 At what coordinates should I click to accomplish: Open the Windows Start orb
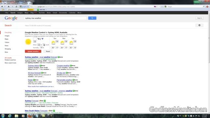point(3,116)
